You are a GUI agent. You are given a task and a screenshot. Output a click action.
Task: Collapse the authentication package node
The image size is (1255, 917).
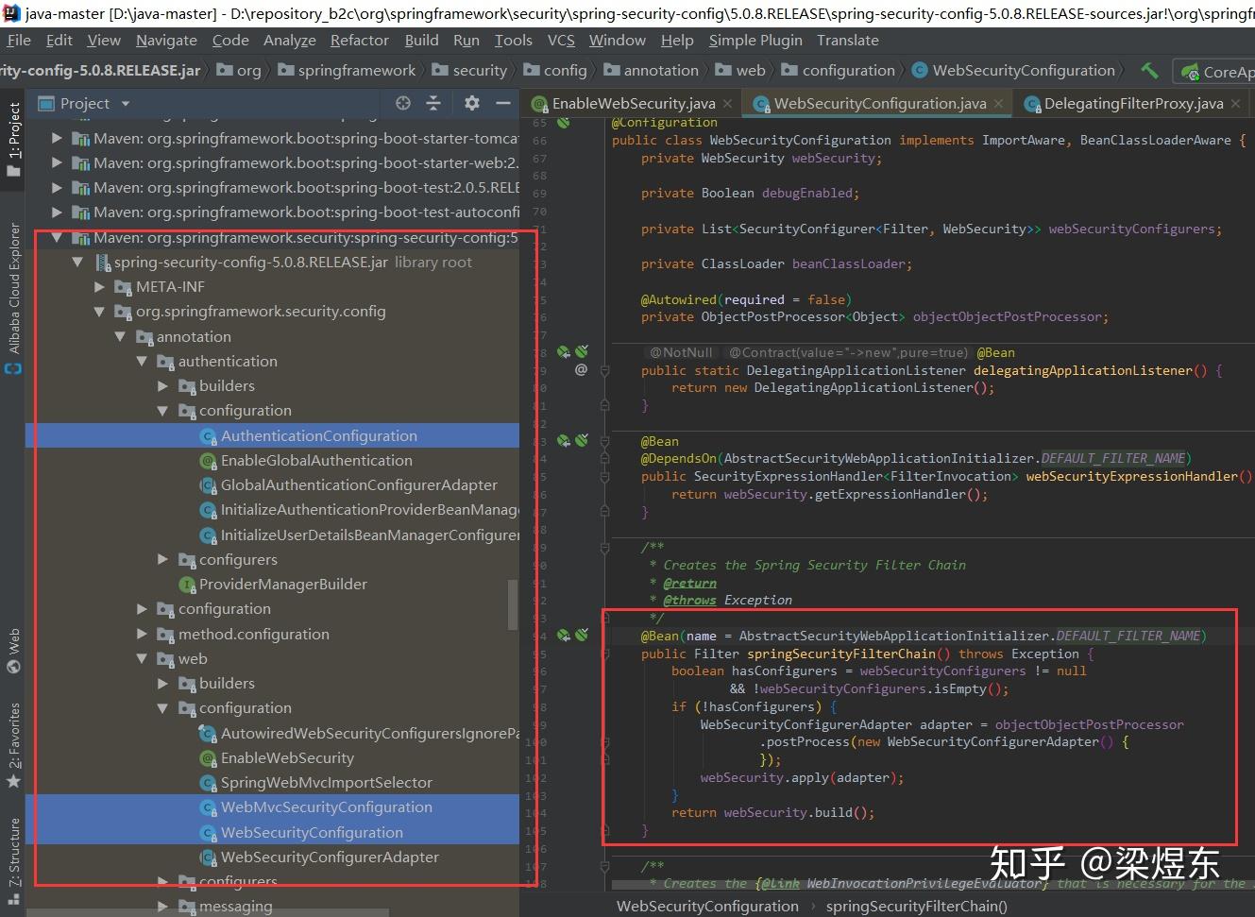(x=142, y=361)
